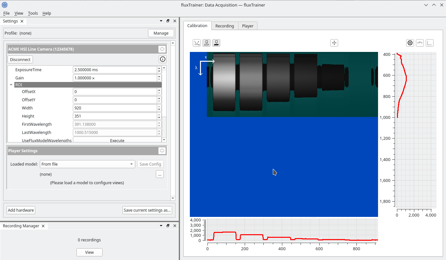Open the Loaded model dropdown
Screen dimensions: 446x260
87,164
